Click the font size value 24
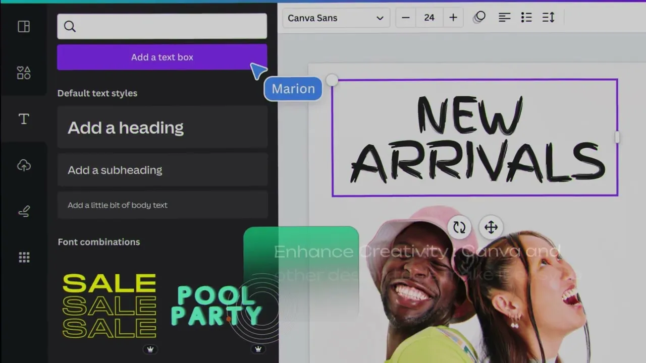 coord(429,18)
